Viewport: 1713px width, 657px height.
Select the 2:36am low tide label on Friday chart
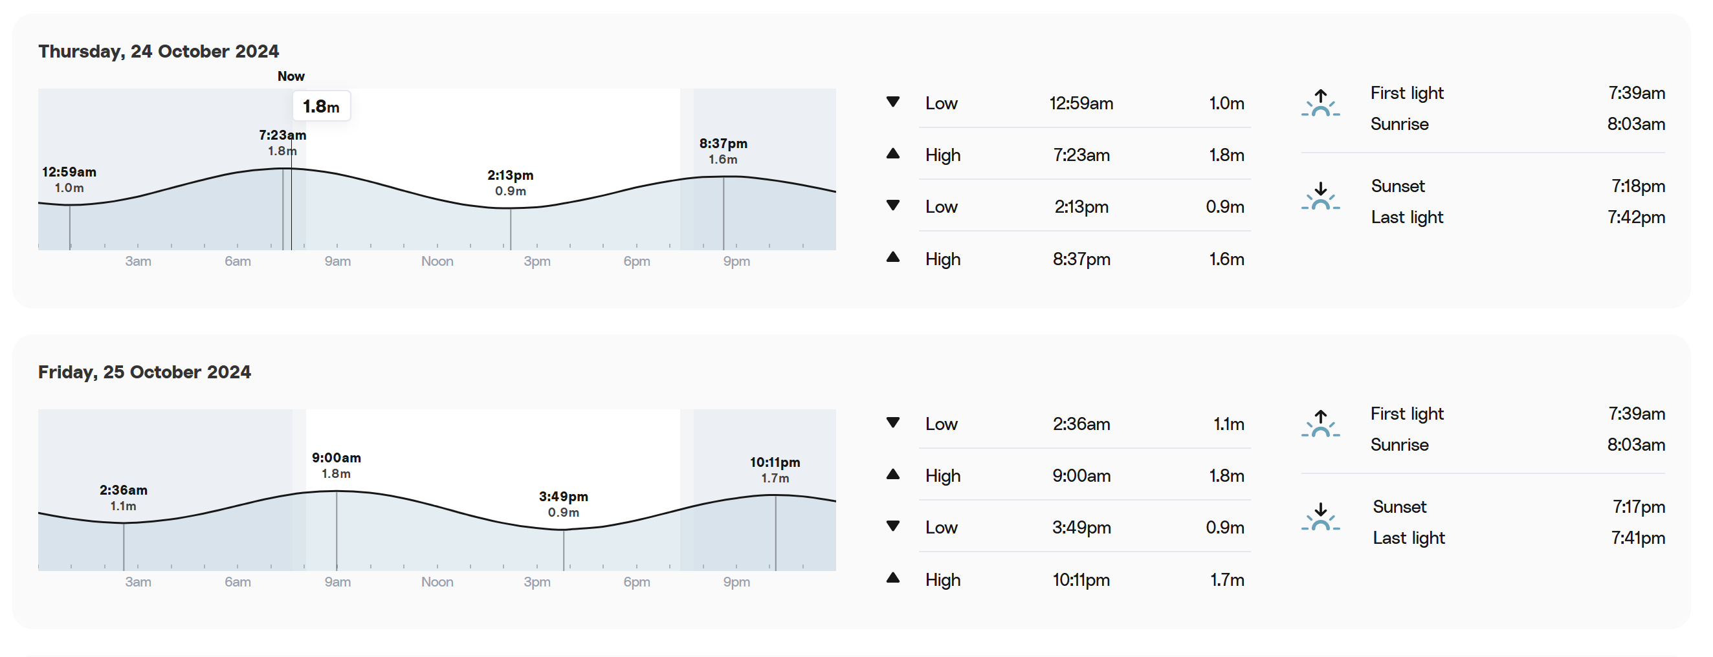point(124,497)
